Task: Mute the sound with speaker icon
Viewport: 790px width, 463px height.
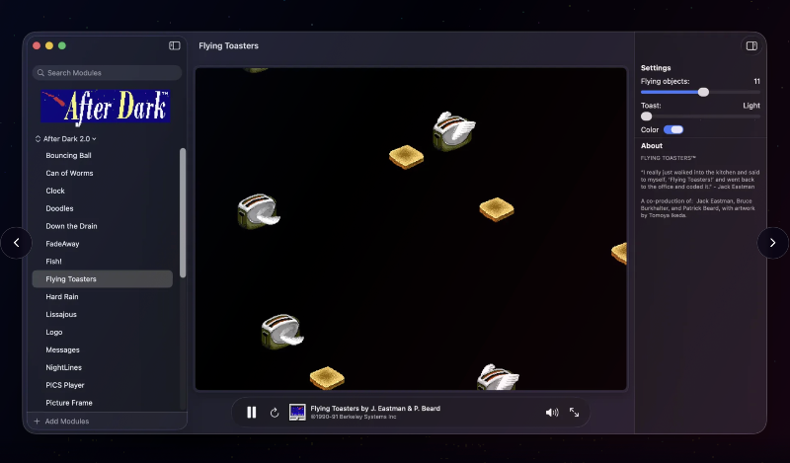Action: (552, 413)
